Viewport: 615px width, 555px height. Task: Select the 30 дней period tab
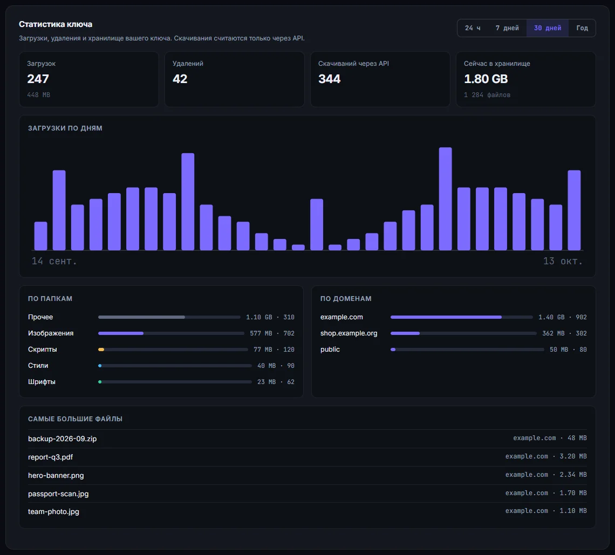tap(547, 28)
